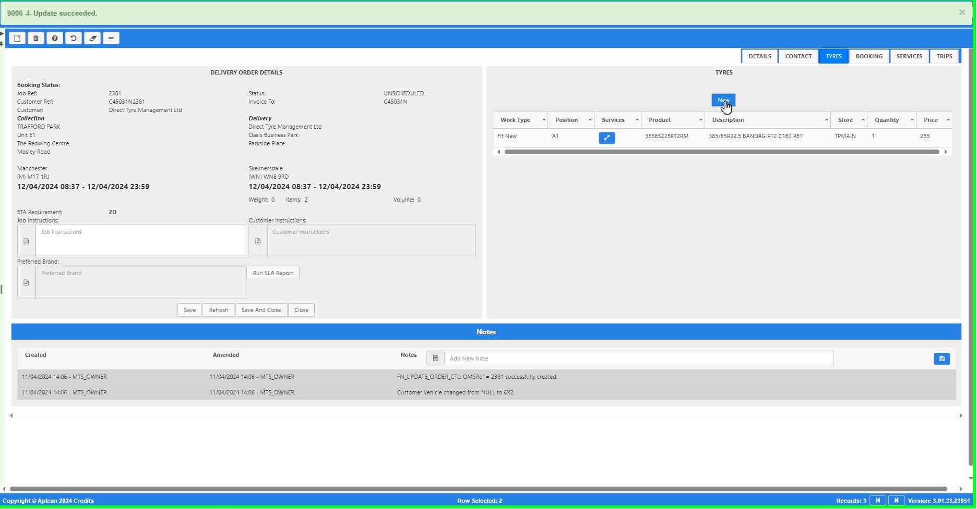Click the pin icon at left edge
This screenshot has width=977, height=509.
pos(2,44)
